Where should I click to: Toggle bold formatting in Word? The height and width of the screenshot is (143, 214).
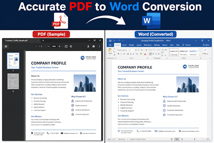click(118, 54)
